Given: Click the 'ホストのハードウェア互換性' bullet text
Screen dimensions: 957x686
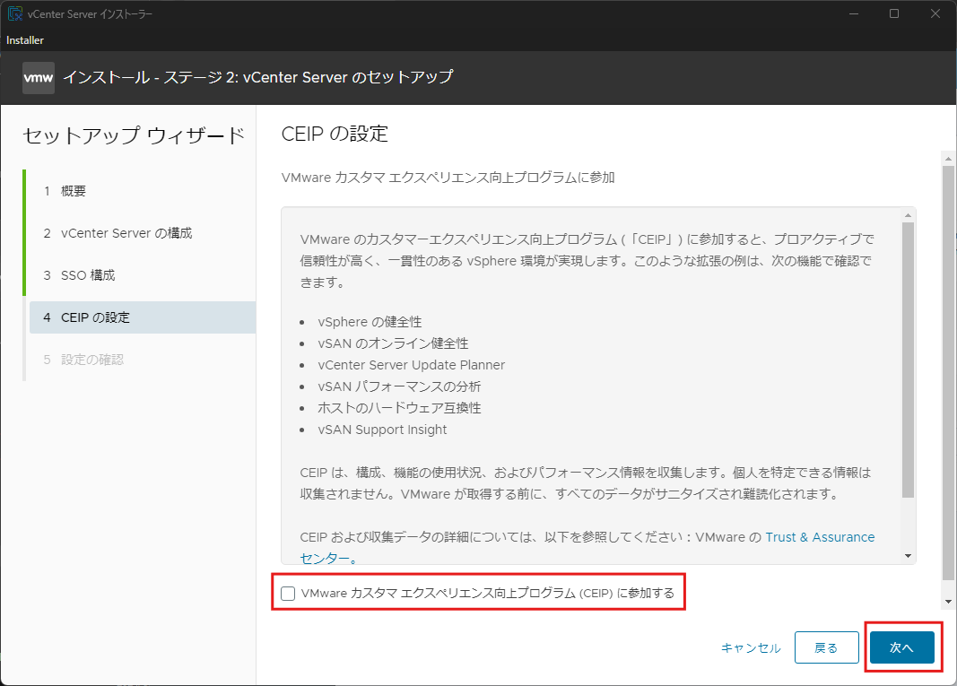Looking at the screenshot, I should [x=399, y=408].
